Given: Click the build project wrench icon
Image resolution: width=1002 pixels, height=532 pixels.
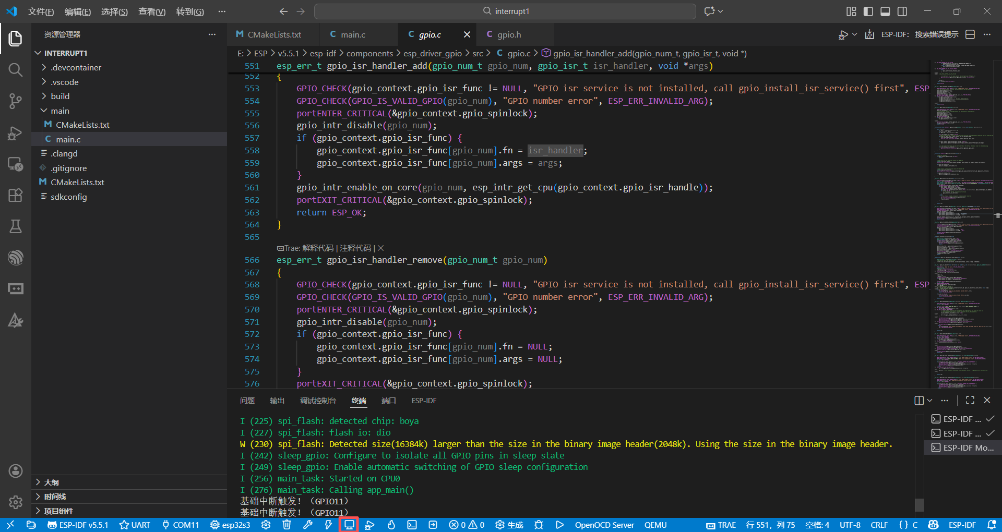Looking at the screenshot, I should (307, 525).
